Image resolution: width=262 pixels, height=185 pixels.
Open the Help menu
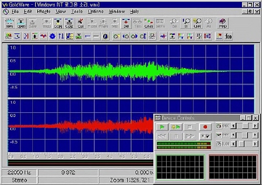tap(134, 11)
